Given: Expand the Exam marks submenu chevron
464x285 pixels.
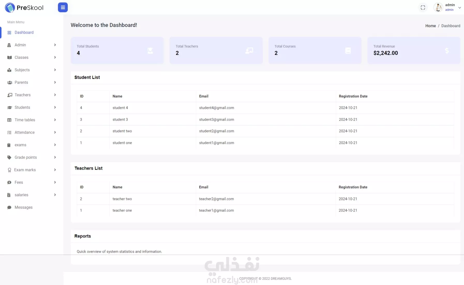Looking at the screenshot, I should (x=55, y=170).
